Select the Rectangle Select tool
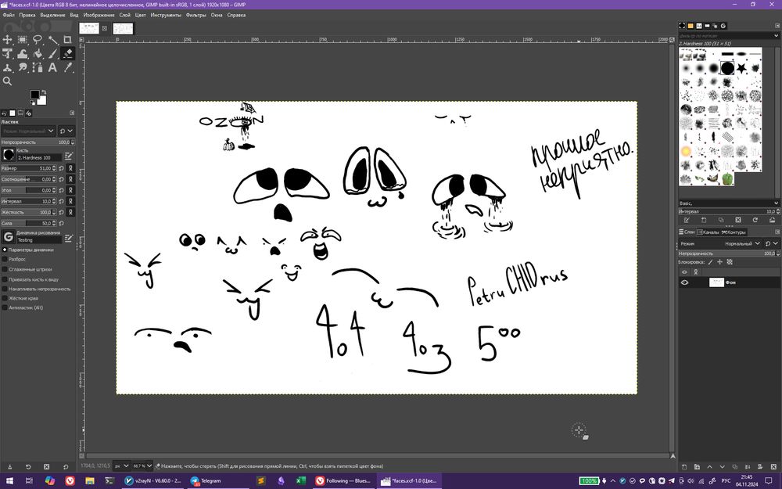 [23, 39]
